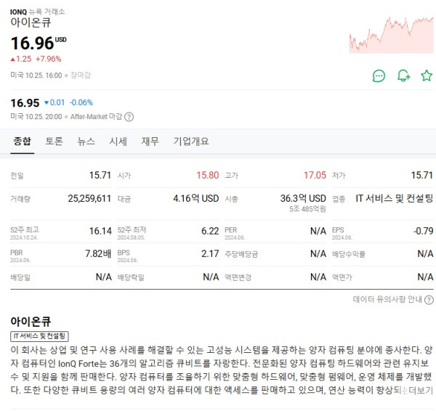This screenshot has height=411, width=436.
Task: Click the After-Market 마감 status text
Action: pyautogui.click(x=96, y=117)
